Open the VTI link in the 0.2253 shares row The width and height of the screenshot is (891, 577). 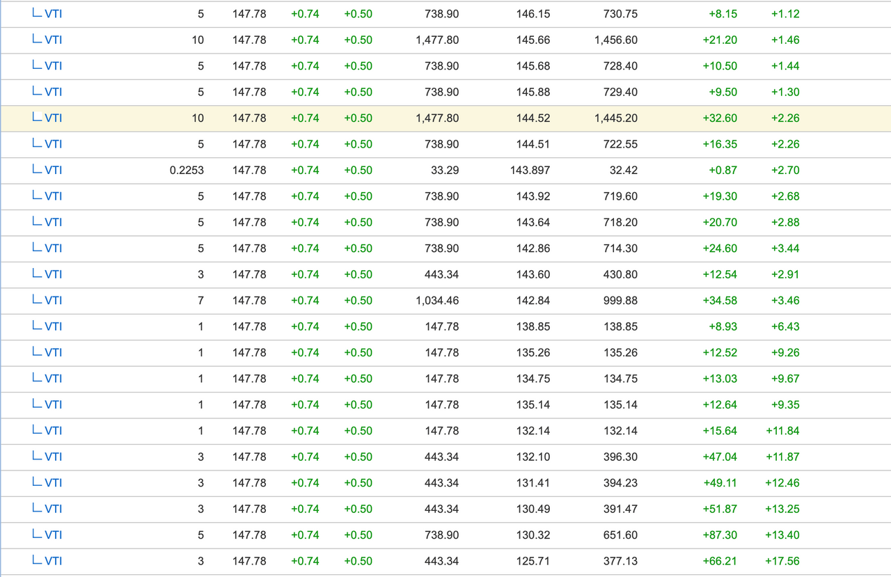click(53, 170)
